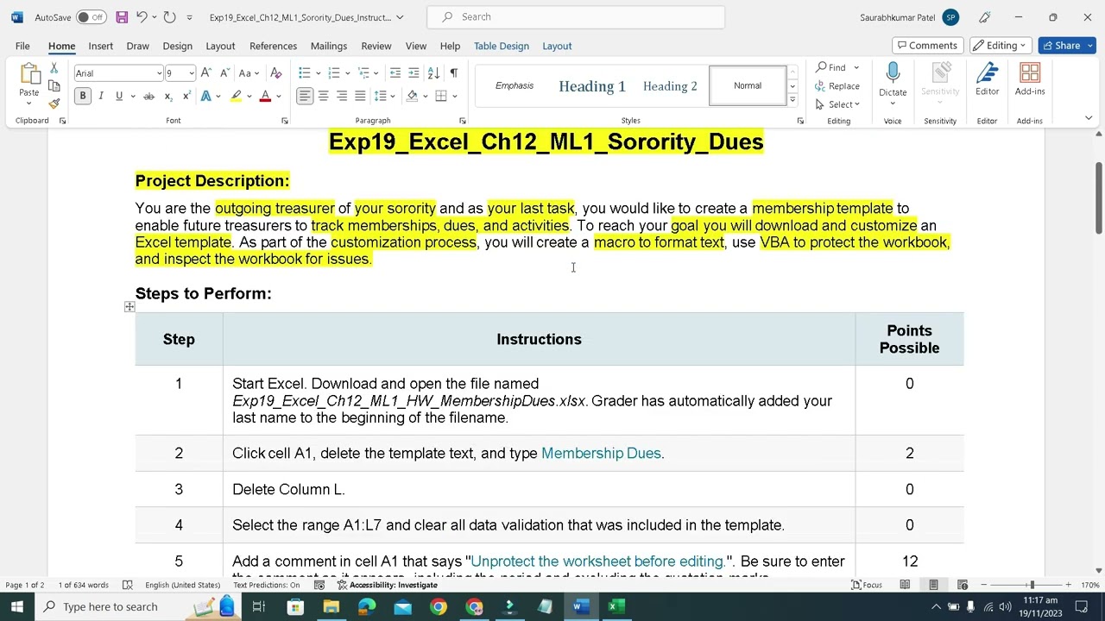Open the Editing mode dropdown
Image resolution: width=1105 pixels, height=621 pixels.
pyautogui.click(x=1001, y=46)
